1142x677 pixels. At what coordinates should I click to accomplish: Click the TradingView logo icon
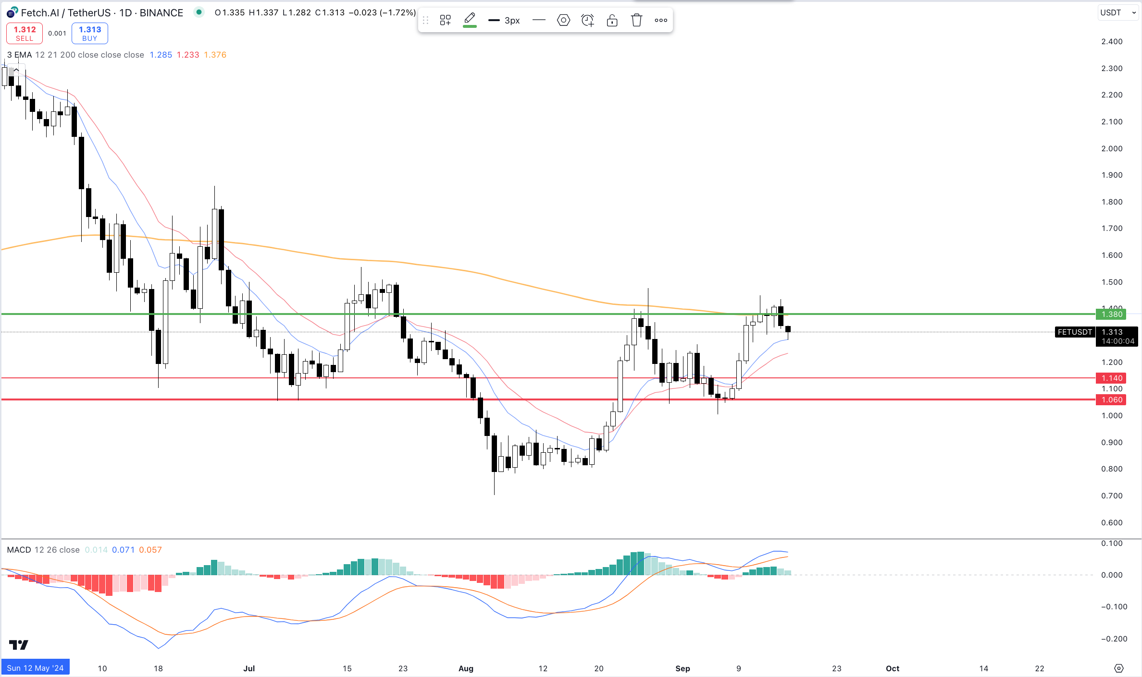coord(19,644)
